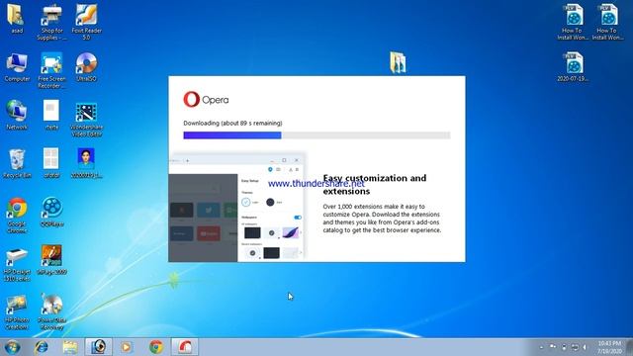Select the 2020-07-19 video file icon
633x356 pixels.
click(x=574, y=67)
